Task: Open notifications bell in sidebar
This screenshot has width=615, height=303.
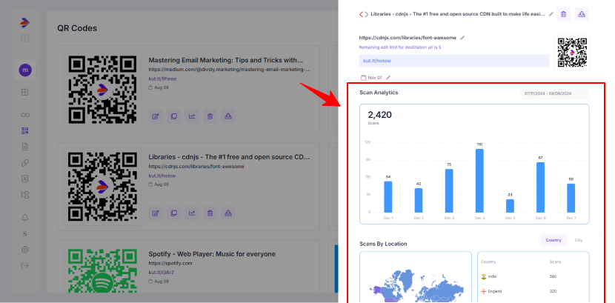Action: click(25, 218)
